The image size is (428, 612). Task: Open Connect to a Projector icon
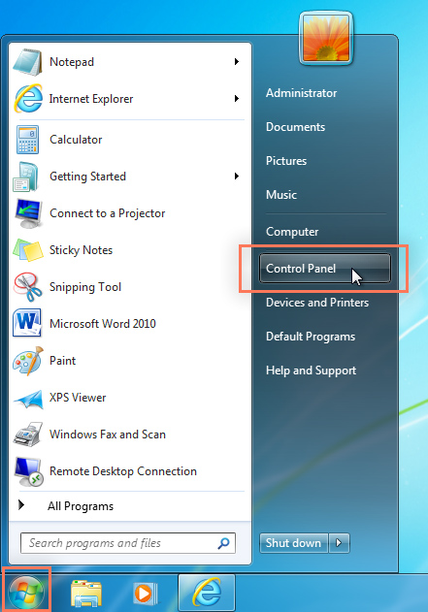click(28, 213)
